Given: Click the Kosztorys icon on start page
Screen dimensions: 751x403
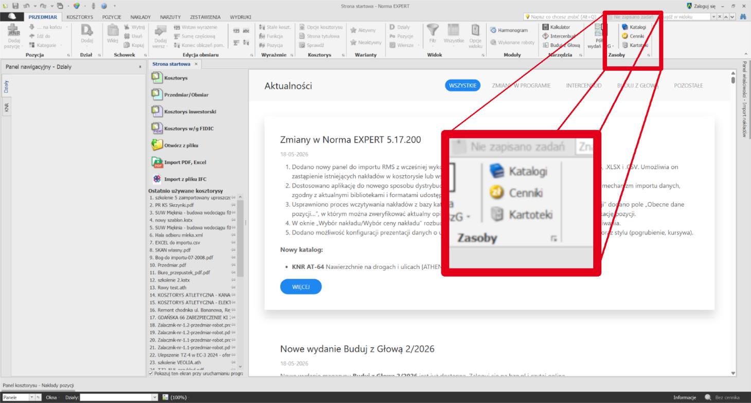Looking at the screenshot, I should pos(157,78).
